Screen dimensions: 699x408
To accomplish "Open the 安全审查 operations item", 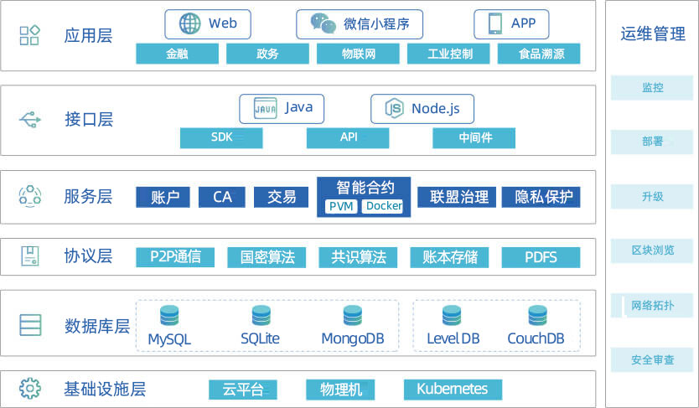I will [653, 360].
